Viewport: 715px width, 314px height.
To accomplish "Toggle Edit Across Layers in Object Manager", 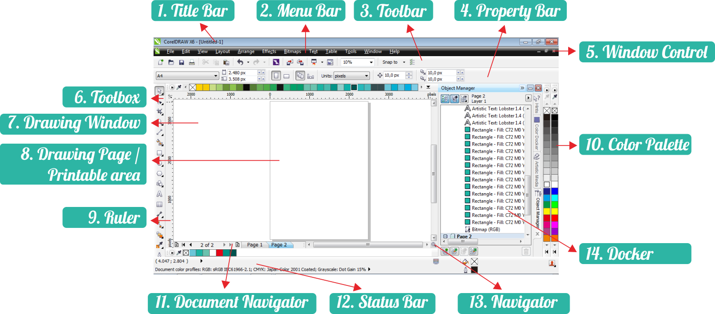I will (455, 98).
